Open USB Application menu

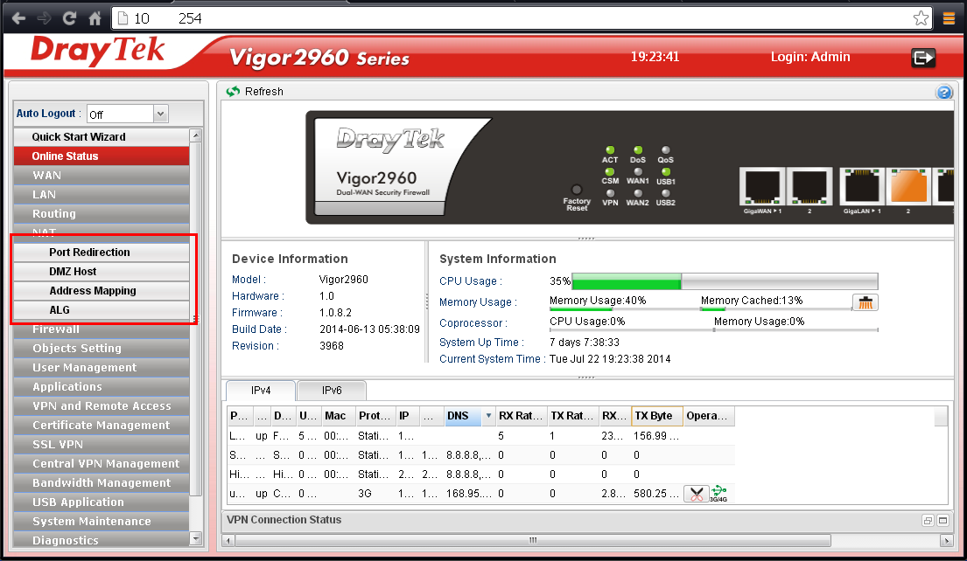102,502
